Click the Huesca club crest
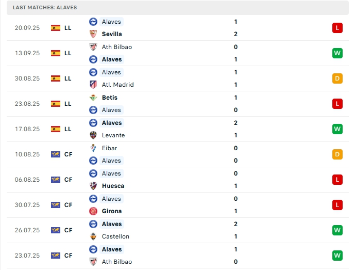The image size is (355, 270). [x=93, y=186]
